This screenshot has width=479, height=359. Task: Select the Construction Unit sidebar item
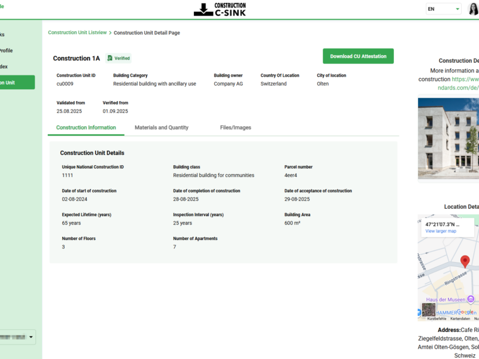17,83
